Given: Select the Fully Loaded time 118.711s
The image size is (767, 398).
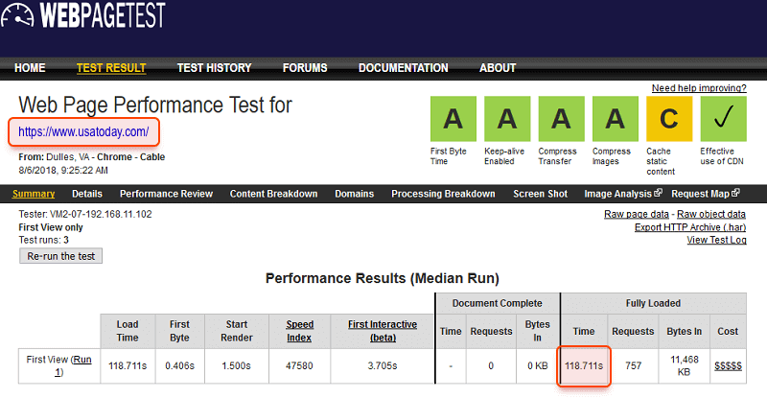Looking at the screenshot, I should pos(584,365).
